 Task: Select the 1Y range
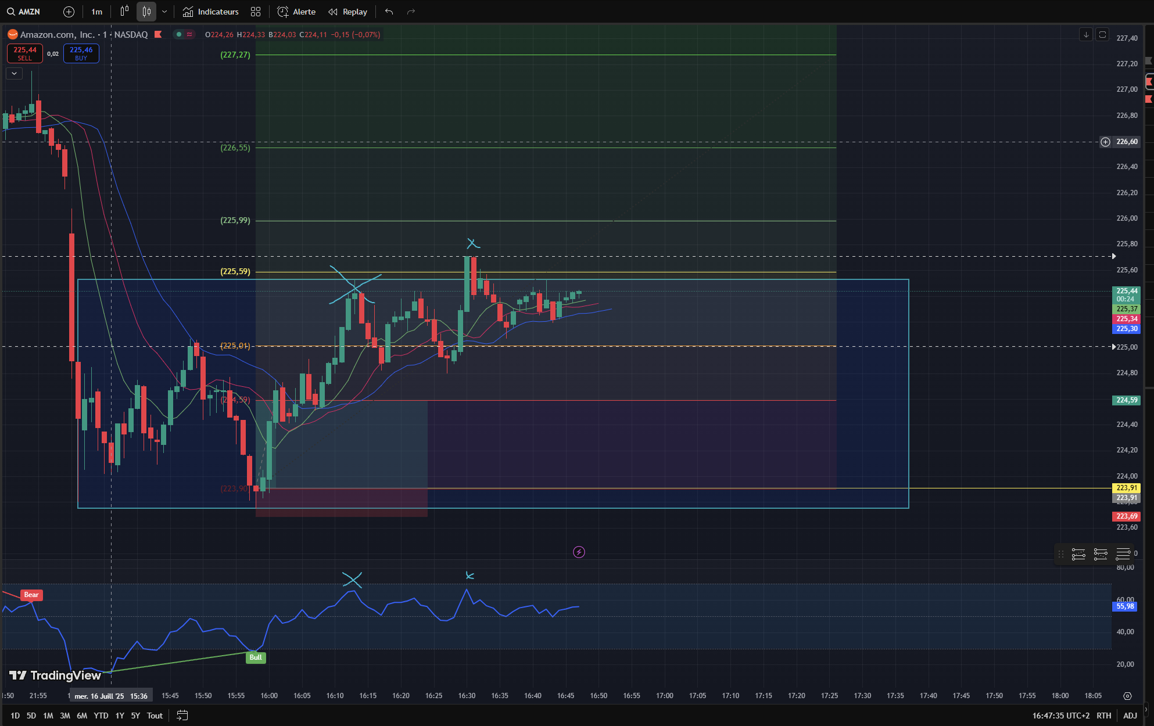click(120, 716)
